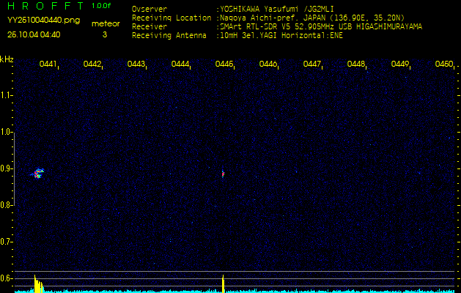
Task: Click the 1.0 kHz frequency axis label
Action: click(x=7, y=132)
